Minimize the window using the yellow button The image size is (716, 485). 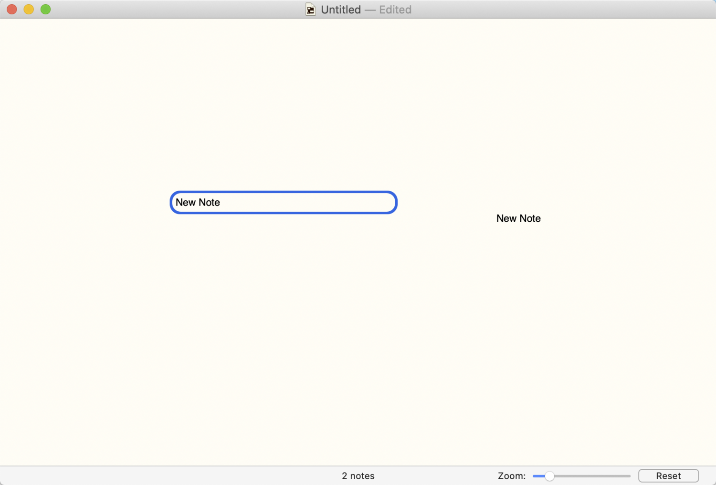29,10
